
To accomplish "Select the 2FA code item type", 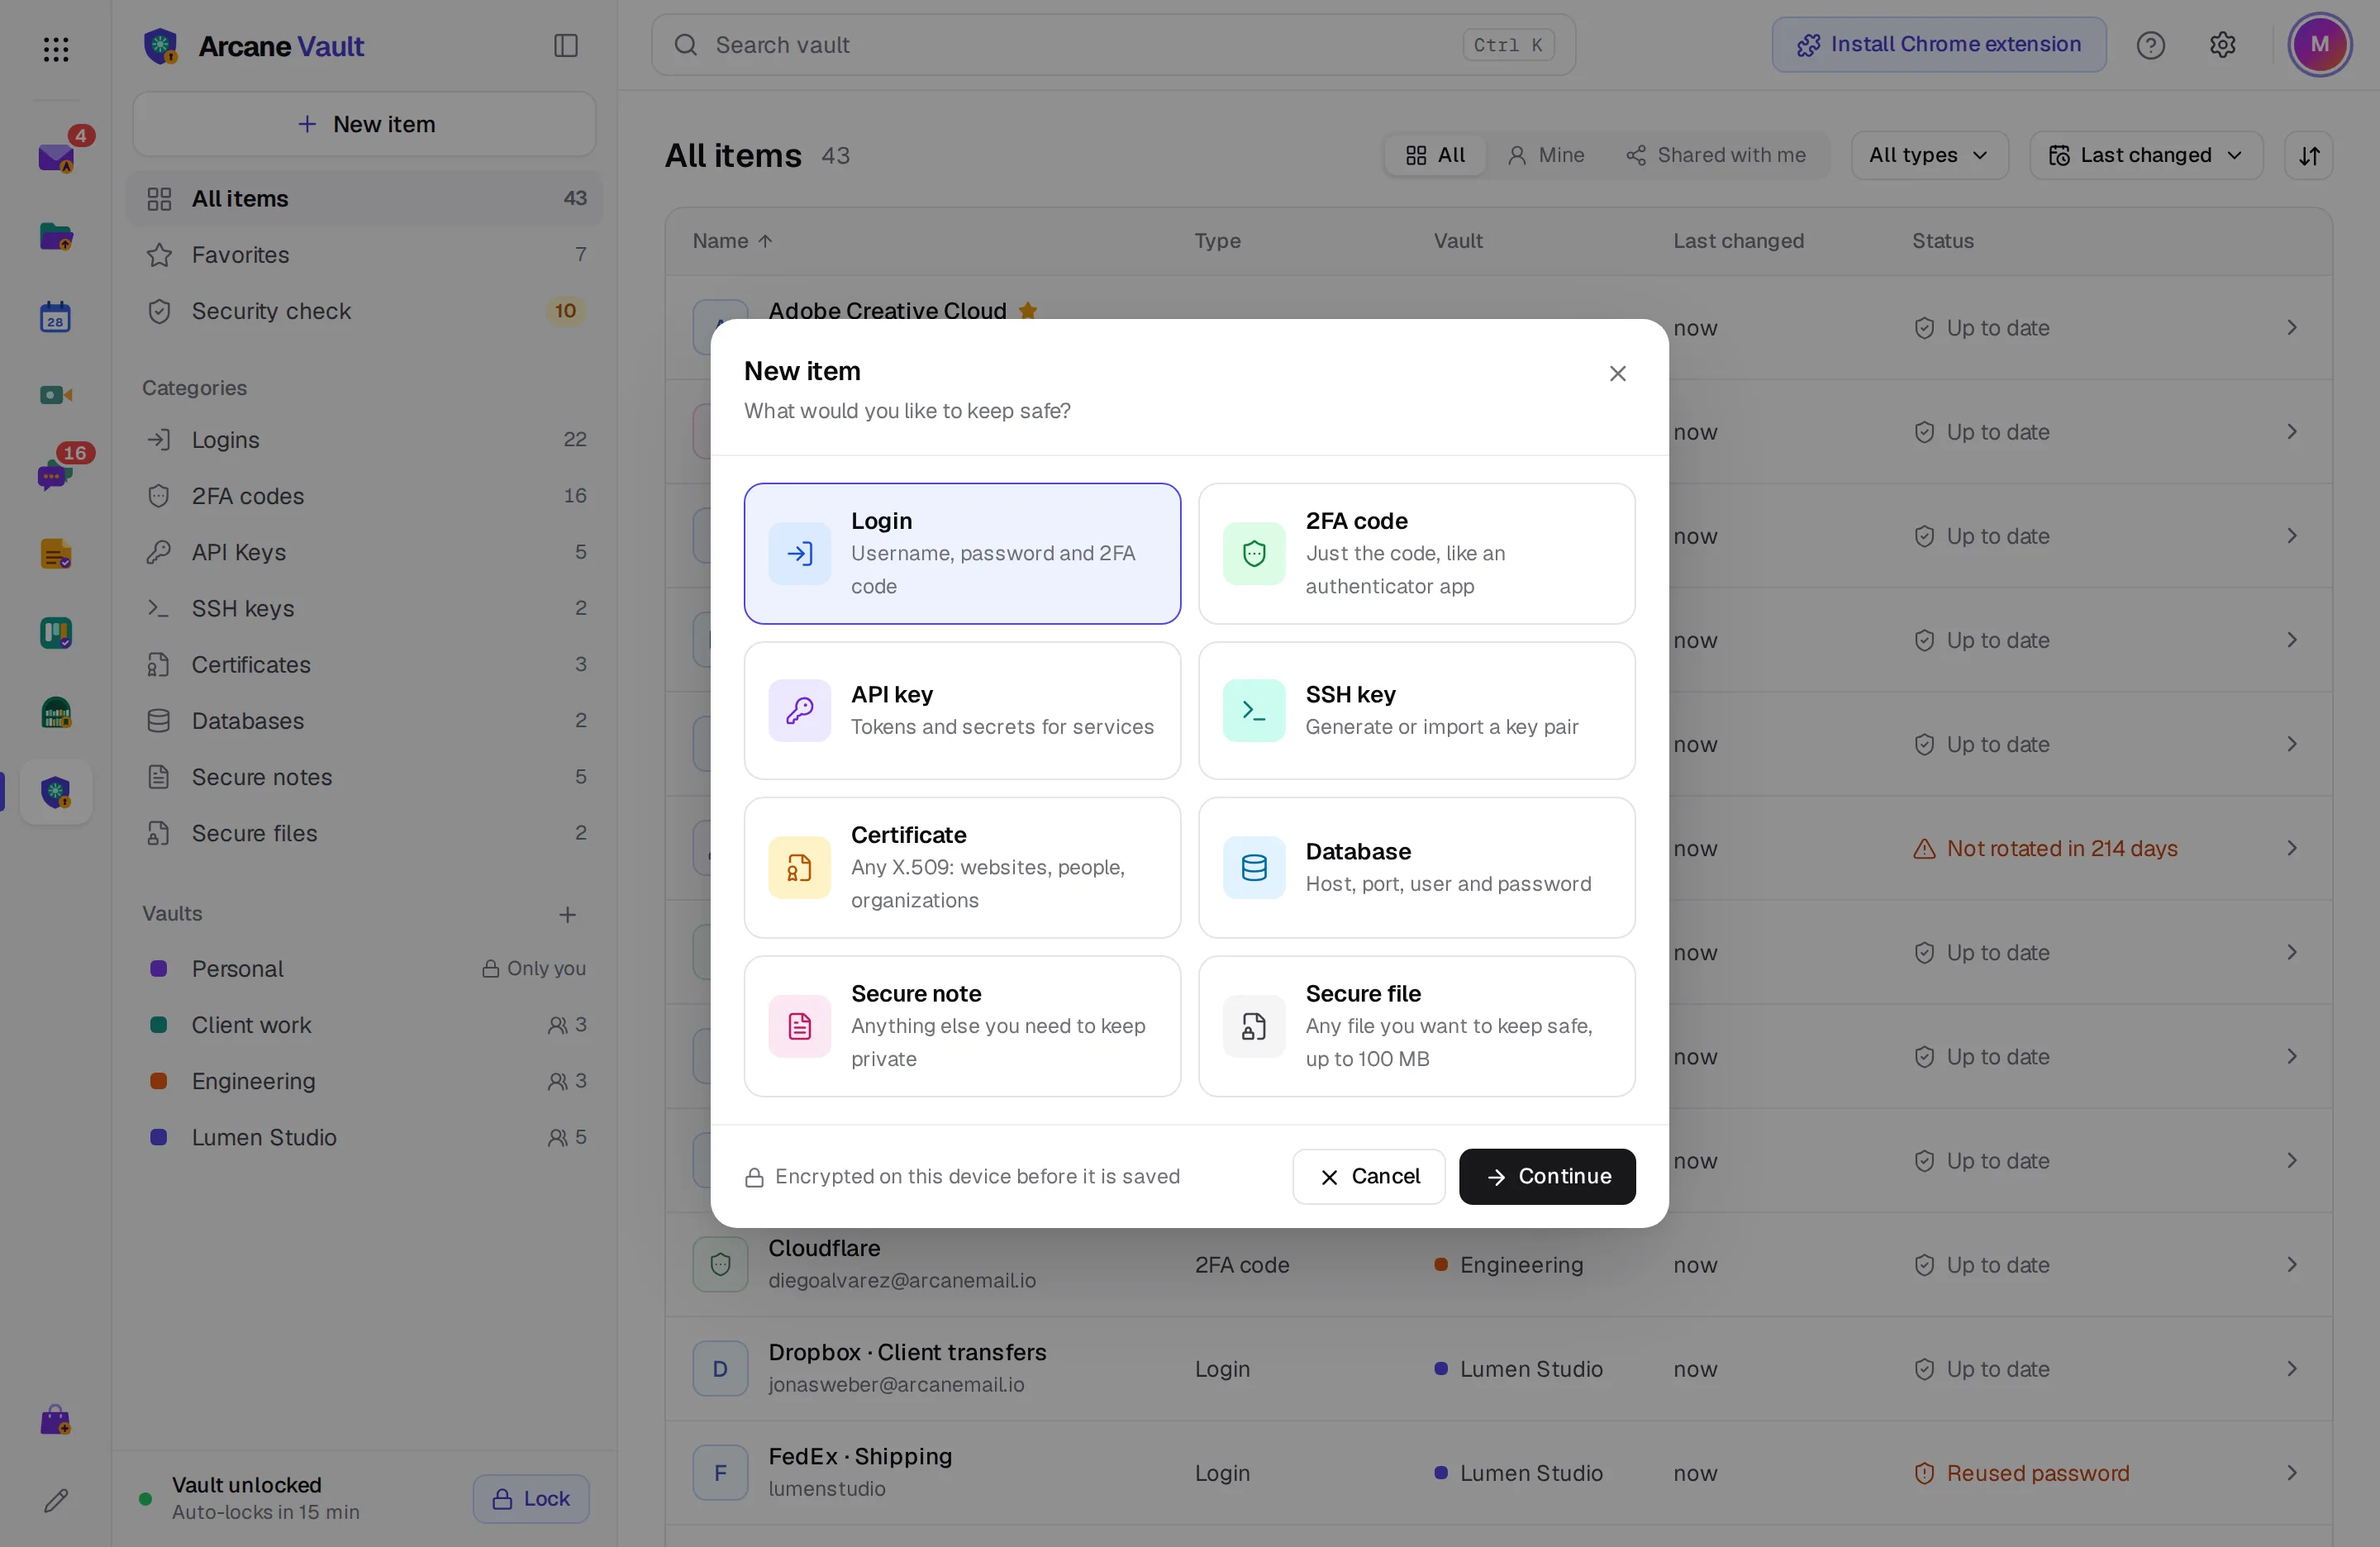I will click(1417, 553).
